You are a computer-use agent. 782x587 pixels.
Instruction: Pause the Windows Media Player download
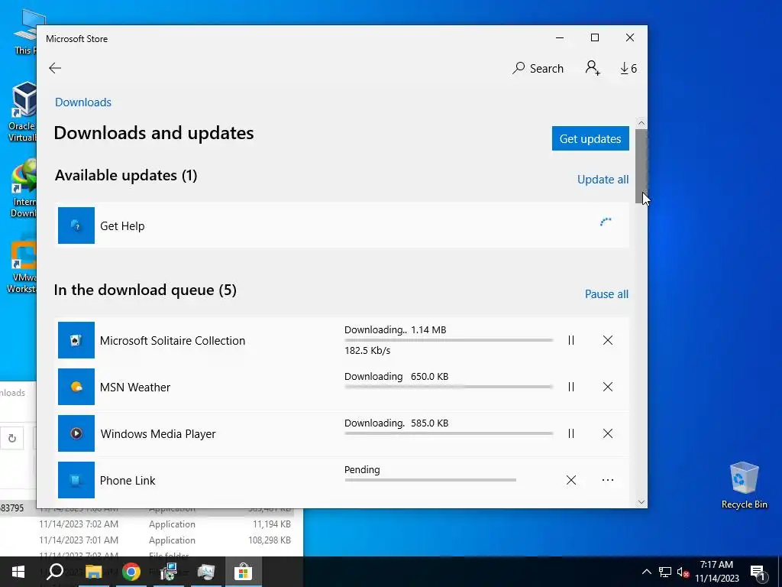coord(571,433)
